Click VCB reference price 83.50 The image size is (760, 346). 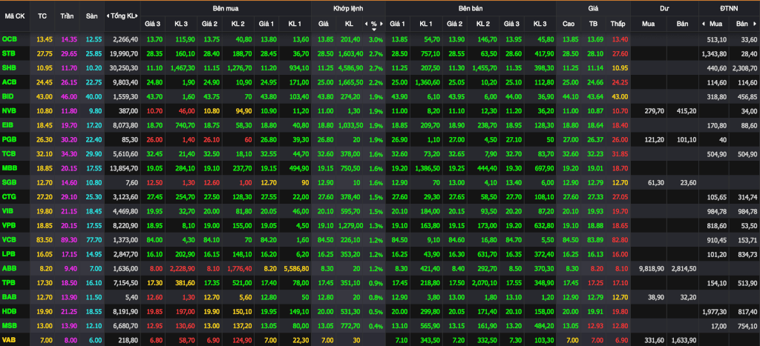pyautogui.click(x=45, y=241)
